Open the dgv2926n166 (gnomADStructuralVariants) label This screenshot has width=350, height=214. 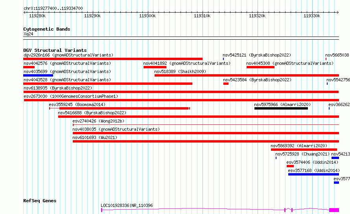68,55
